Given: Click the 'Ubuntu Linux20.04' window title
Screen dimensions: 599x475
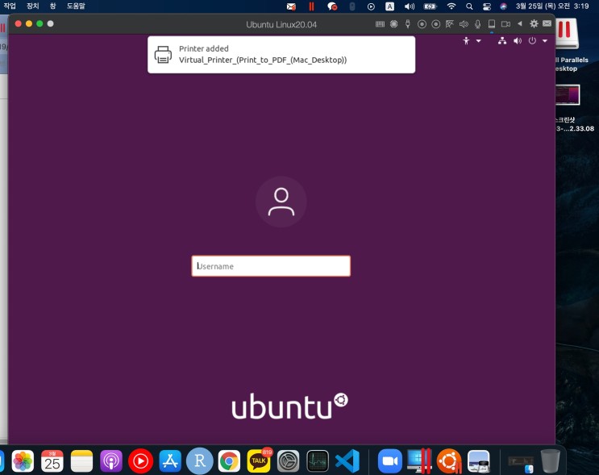Looking at the screenshot, I should point(281,24).
